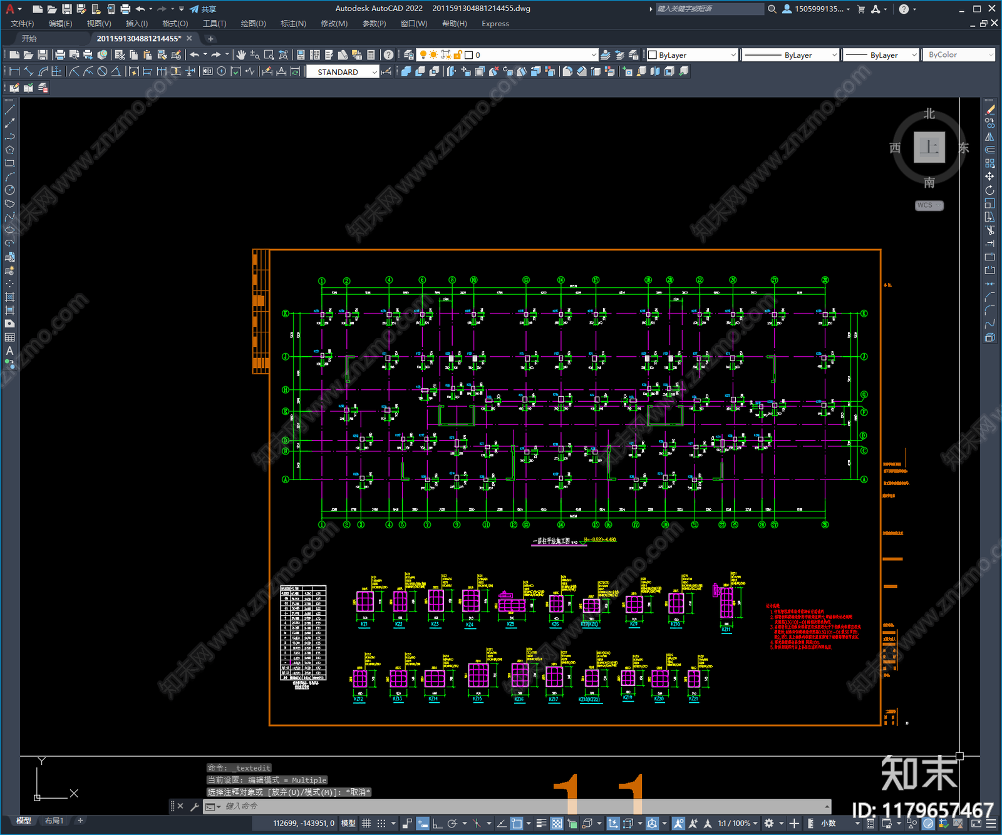Select the Diameter dimension tool
The height and width of the screenshot is (835, 1002).
click(x=103, y=71)
